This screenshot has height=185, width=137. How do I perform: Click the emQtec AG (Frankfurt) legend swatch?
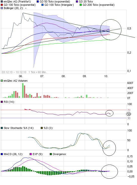[x=2, y=2]
